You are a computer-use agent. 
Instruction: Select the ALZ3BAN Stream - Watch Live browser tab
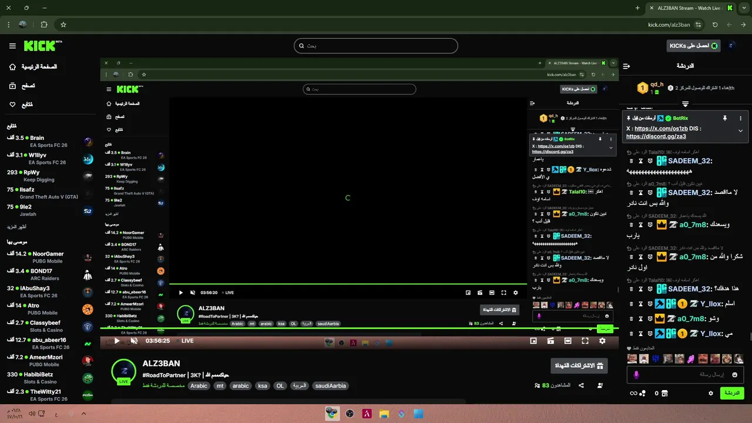click(x=691, y=8)
